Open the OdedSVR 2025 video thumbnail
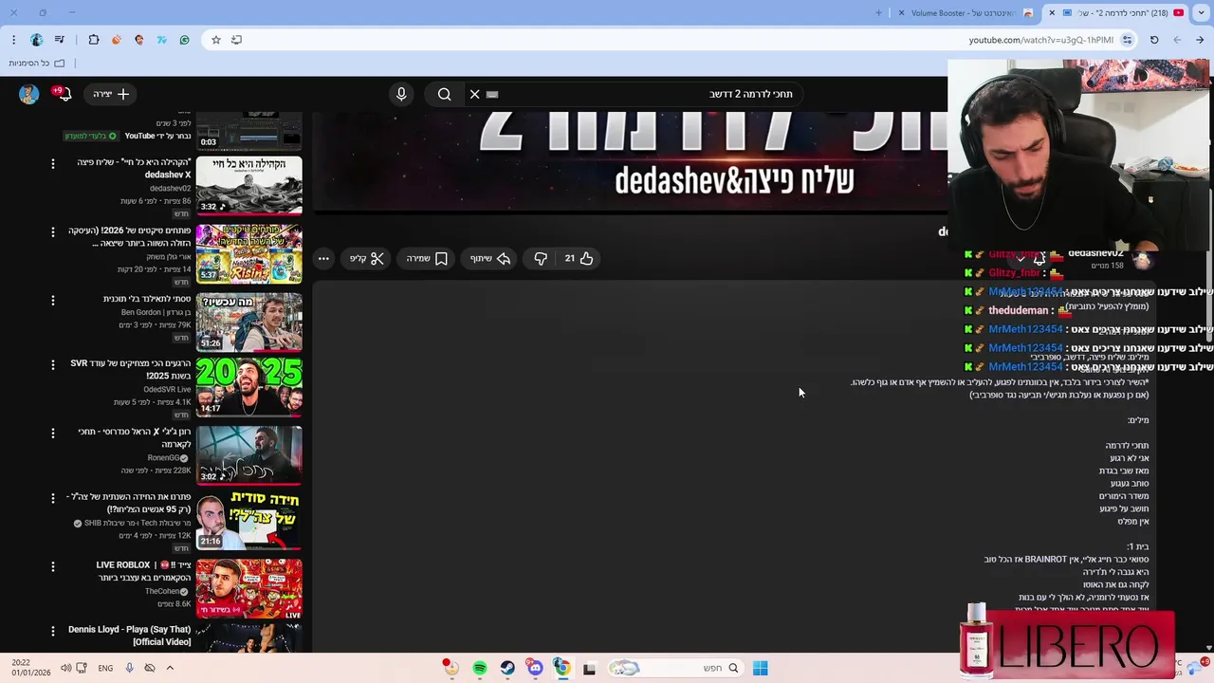The width and height of the screenshot is (1214, 683). [249, 387]
